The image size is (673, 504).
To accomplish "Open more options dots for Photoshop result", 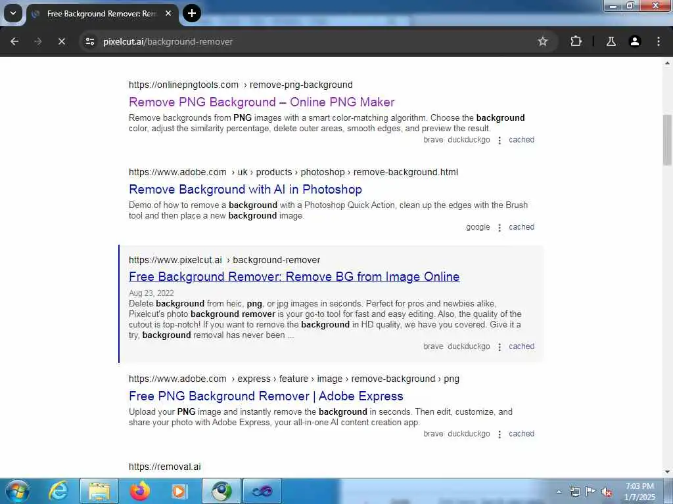I will 499,228.
